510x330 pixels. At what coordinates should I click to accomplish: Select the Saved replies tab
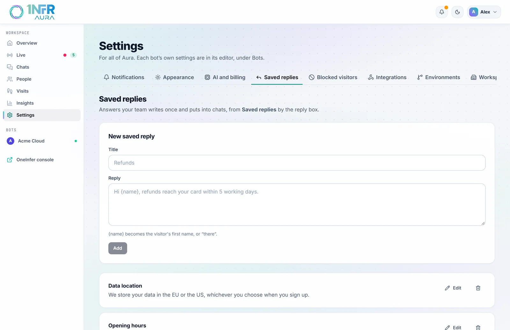277,77
